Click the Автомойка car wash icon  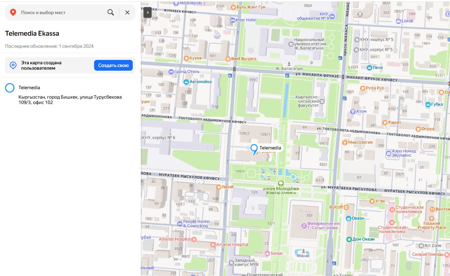(186, 82)
